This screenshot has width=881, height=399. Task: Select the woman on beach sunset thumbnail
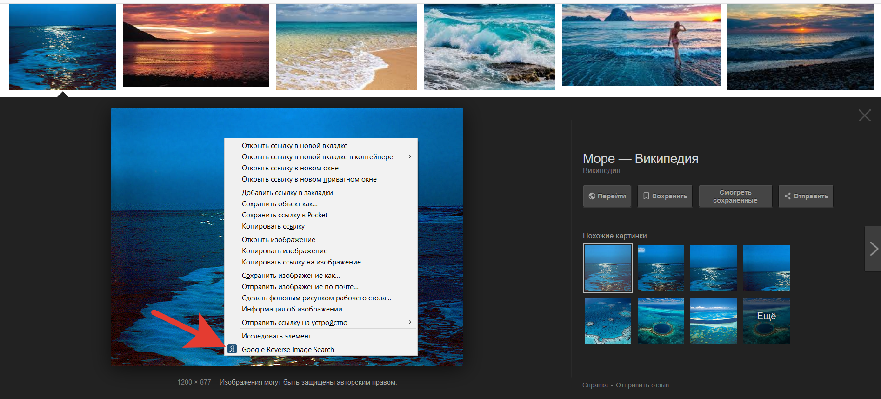tap(641, 46)
